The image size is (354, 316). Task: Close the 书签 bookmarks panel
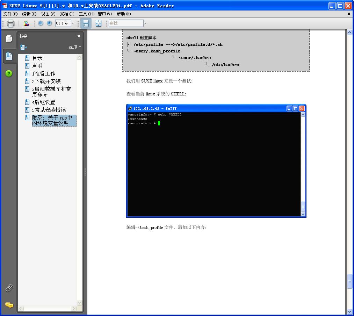pyautogui.click(x=79, y=36)
